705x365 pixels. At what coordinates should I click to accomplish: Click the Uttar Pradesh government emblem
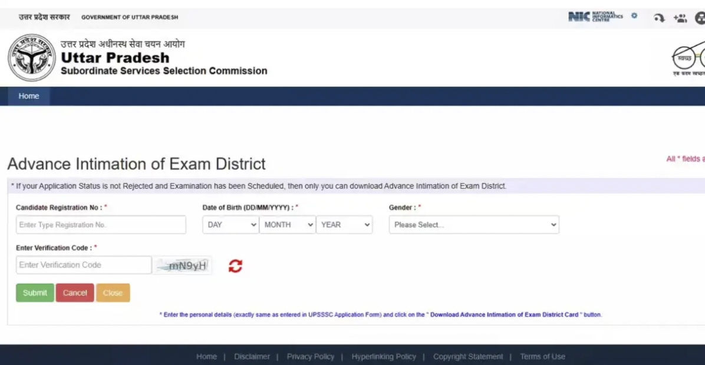click(x=31, y=58)
